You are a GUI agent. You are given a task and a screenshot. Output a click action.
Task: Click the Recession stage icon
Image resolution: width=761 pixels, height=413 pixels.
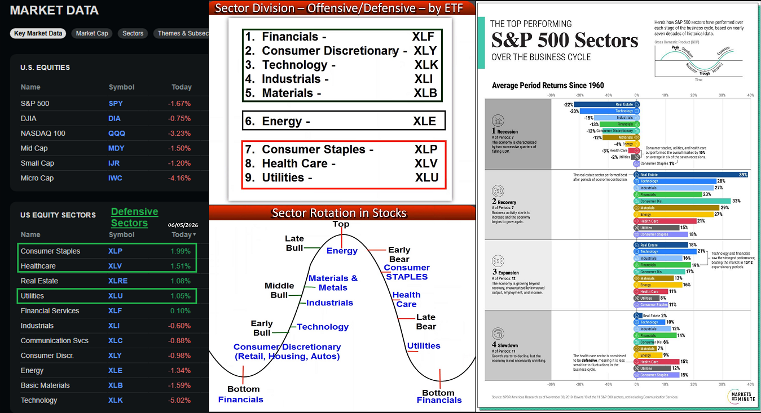[498, 121]
